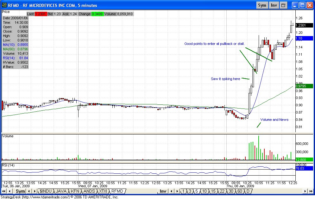Close the RFMD chart window
This screenshot has height=199, width=315.
310,5
